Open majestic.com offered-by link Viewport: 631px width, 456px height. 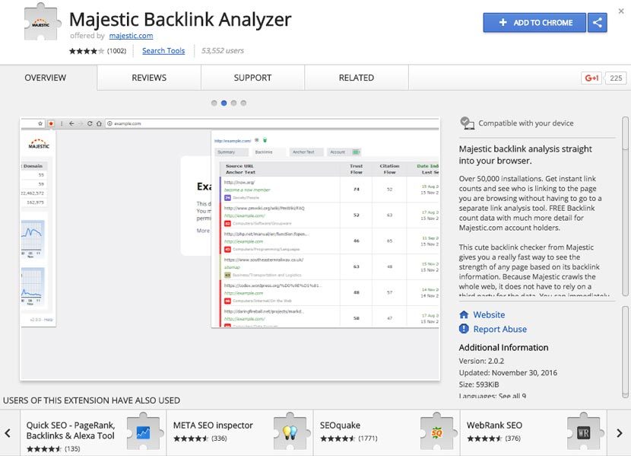pos(131,36)
